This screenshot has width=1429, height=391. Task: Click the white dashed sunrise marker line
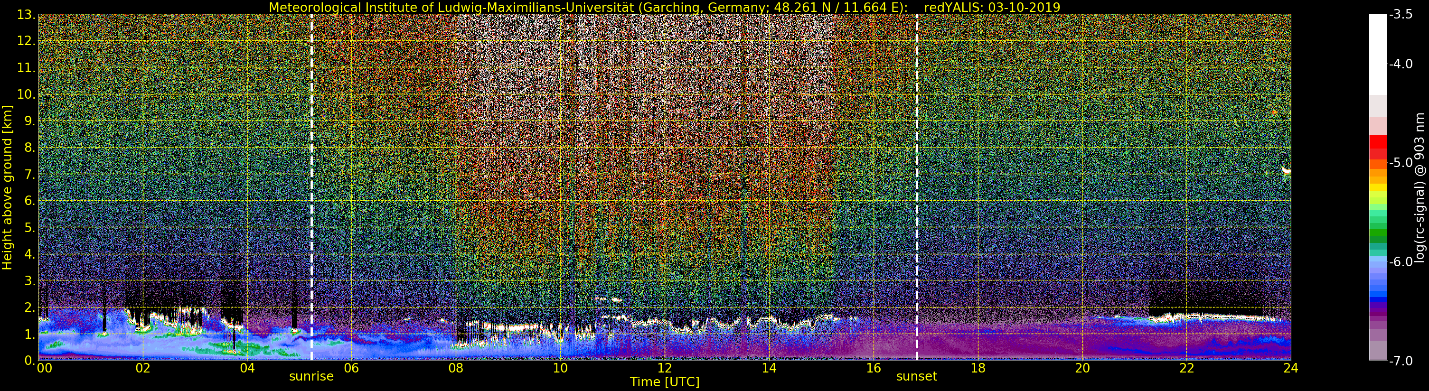click(311, 187)
